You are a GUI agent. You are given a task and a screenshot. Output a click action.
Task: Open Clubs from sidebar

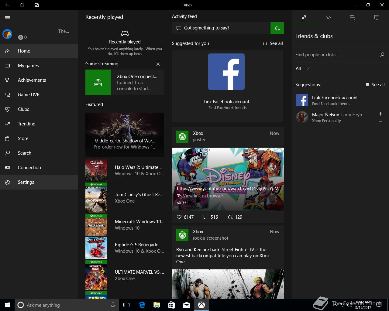coord(39,109)
